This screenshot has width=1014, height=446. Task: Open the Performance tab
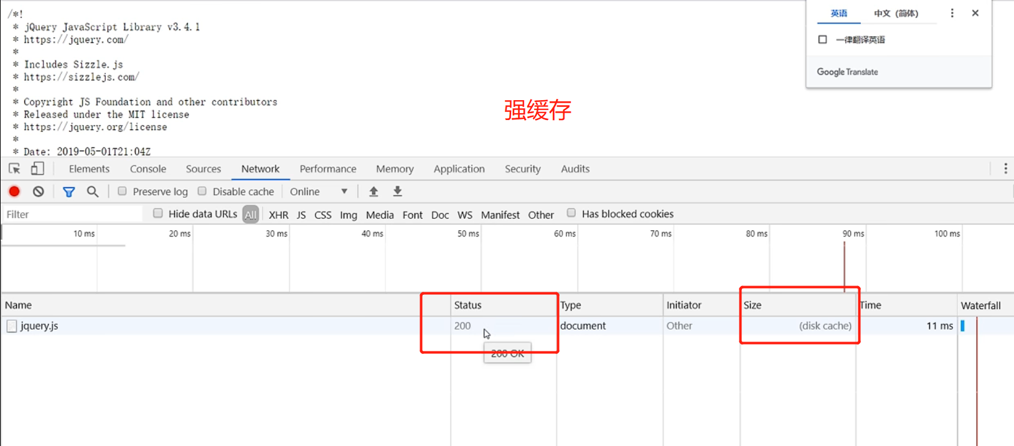328,169
